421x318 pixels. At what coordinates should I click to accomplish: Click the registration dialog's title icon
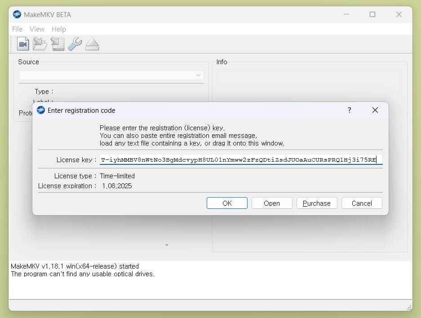click(x=41, y=110)
